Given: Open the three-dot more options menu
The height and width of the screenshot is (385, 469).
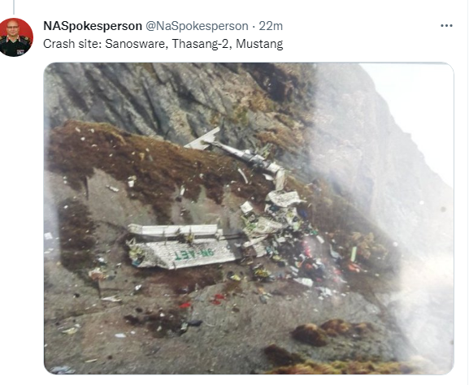Looking at the screenshot, I should [x=446, y=26].
